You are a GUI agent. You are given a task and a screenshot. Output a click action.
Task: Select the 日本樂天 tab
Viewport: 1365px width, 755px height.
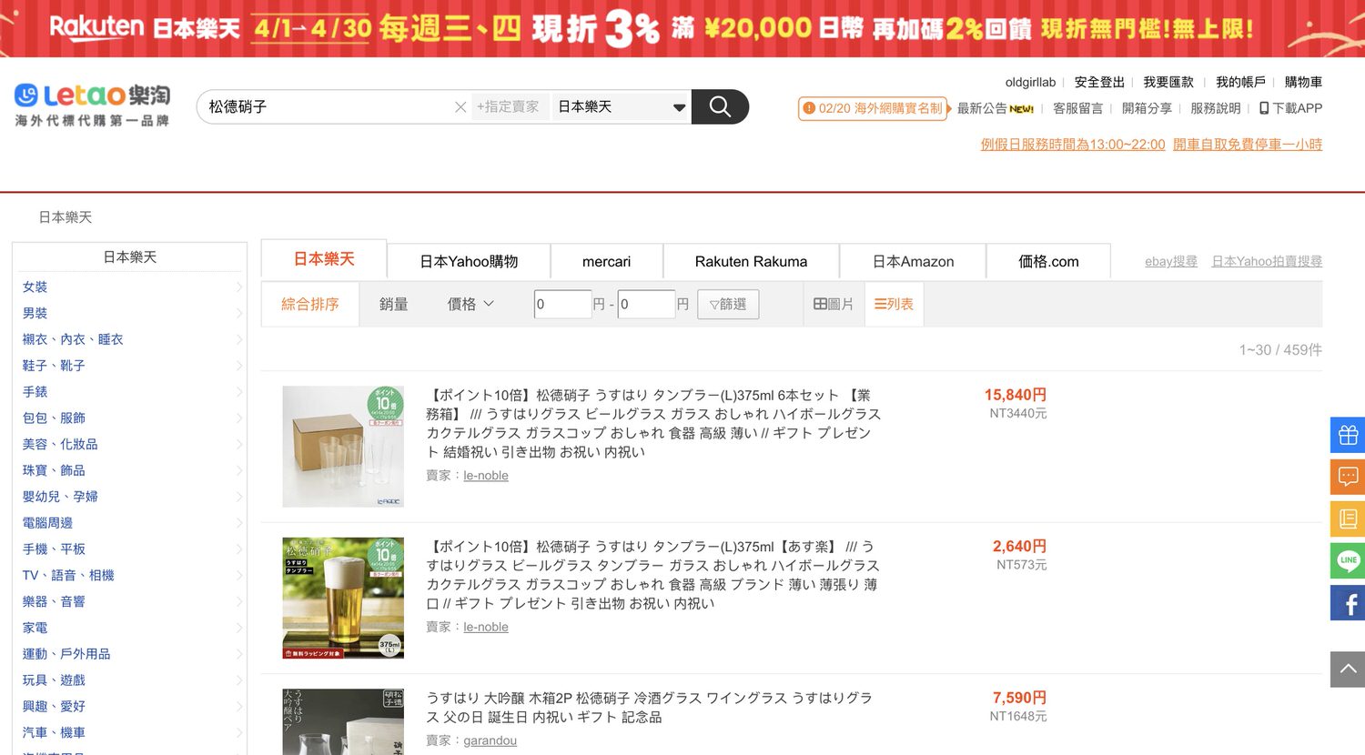click(x=324, y=259)
